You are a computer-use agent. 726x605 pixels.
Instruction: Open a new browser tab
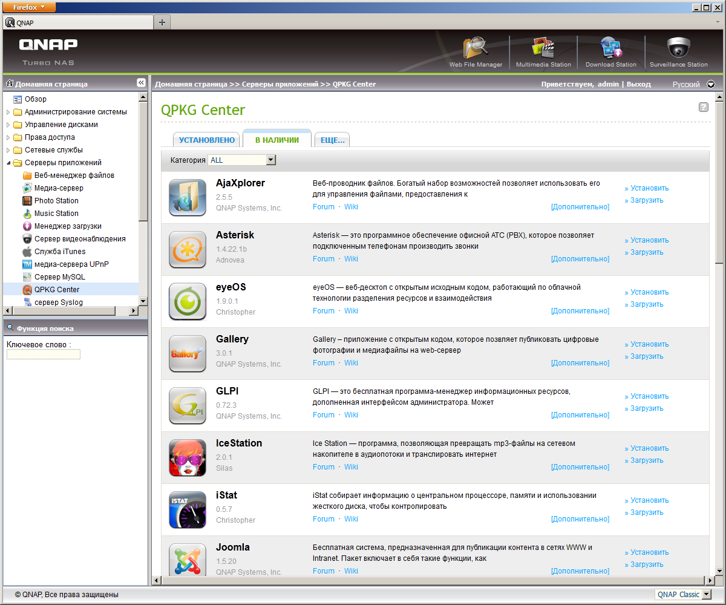tap(162, 22)
